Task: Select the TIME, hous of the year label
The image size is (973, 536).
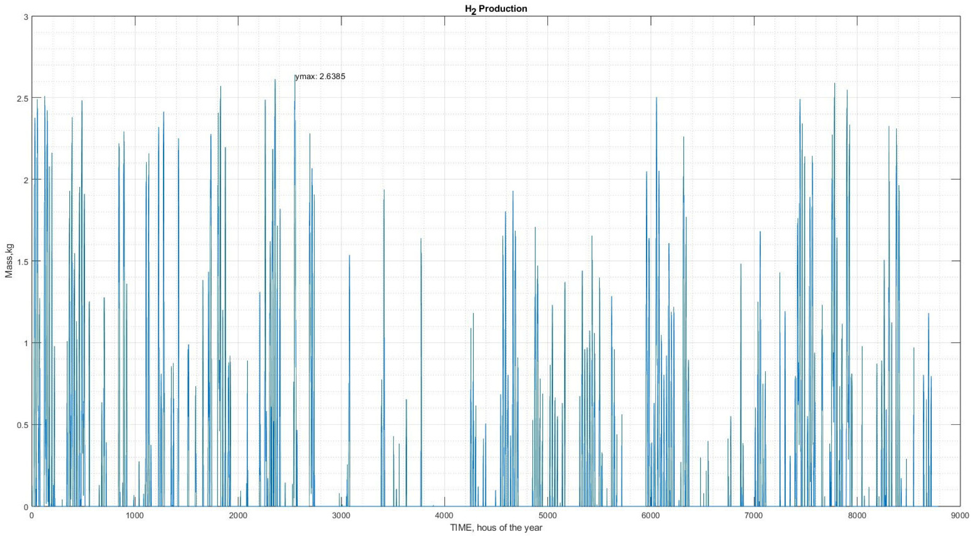Action: (x=496, y=528)
